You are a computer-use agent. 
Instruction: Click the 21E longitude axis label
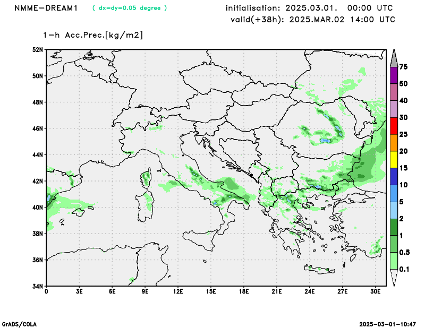276,292
